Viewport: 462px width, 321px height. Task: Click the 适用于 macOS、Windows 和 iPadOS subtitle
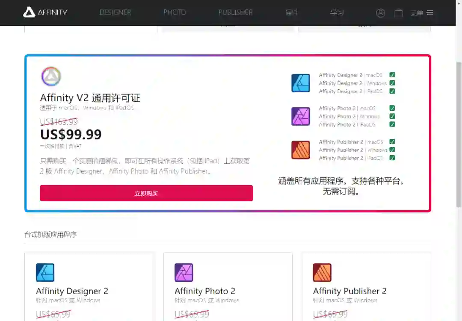[87, 108]
